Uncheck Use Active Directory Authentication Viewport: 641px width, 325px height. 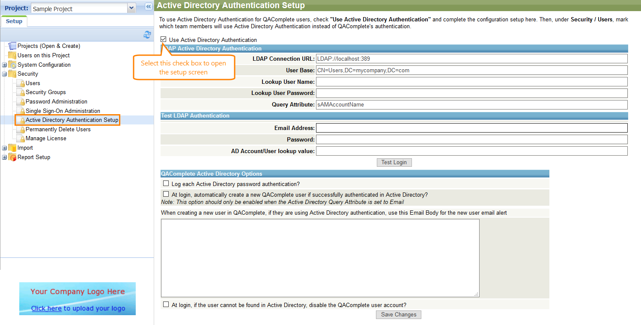point(164,39)
